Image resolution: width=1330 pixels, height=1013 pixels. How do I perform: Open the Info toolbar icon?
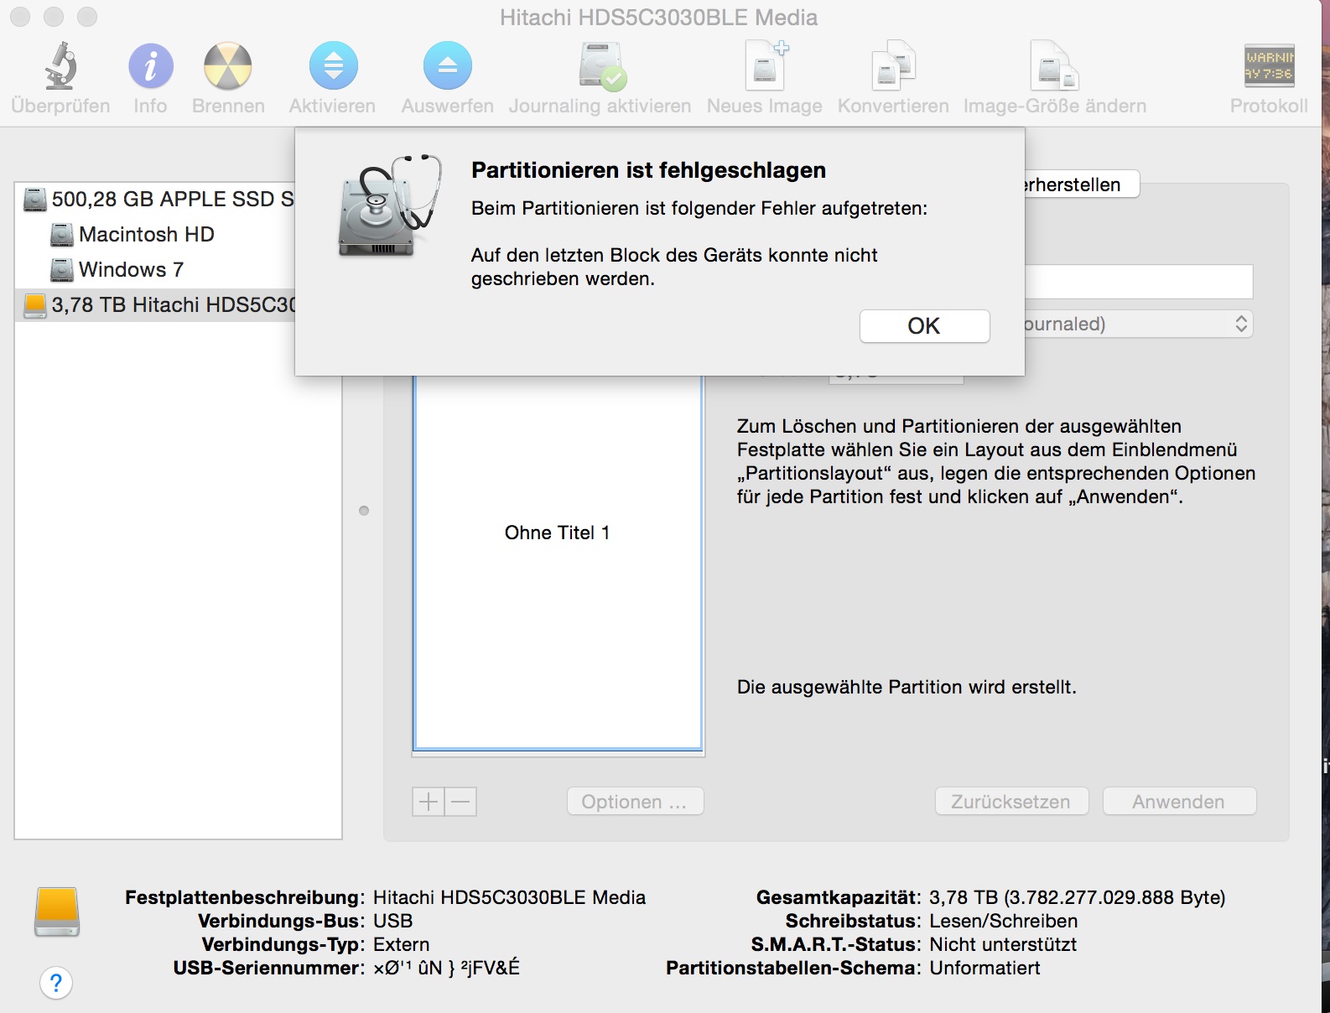(150, 66)
